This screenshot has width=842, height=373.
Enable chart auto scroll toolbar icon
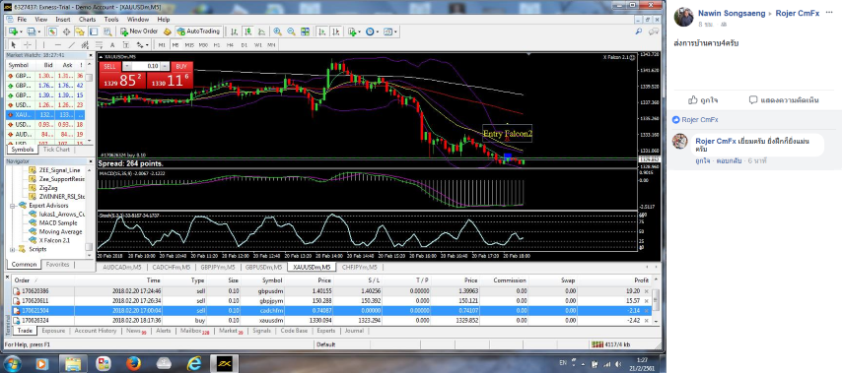click(x=322, y=31)
